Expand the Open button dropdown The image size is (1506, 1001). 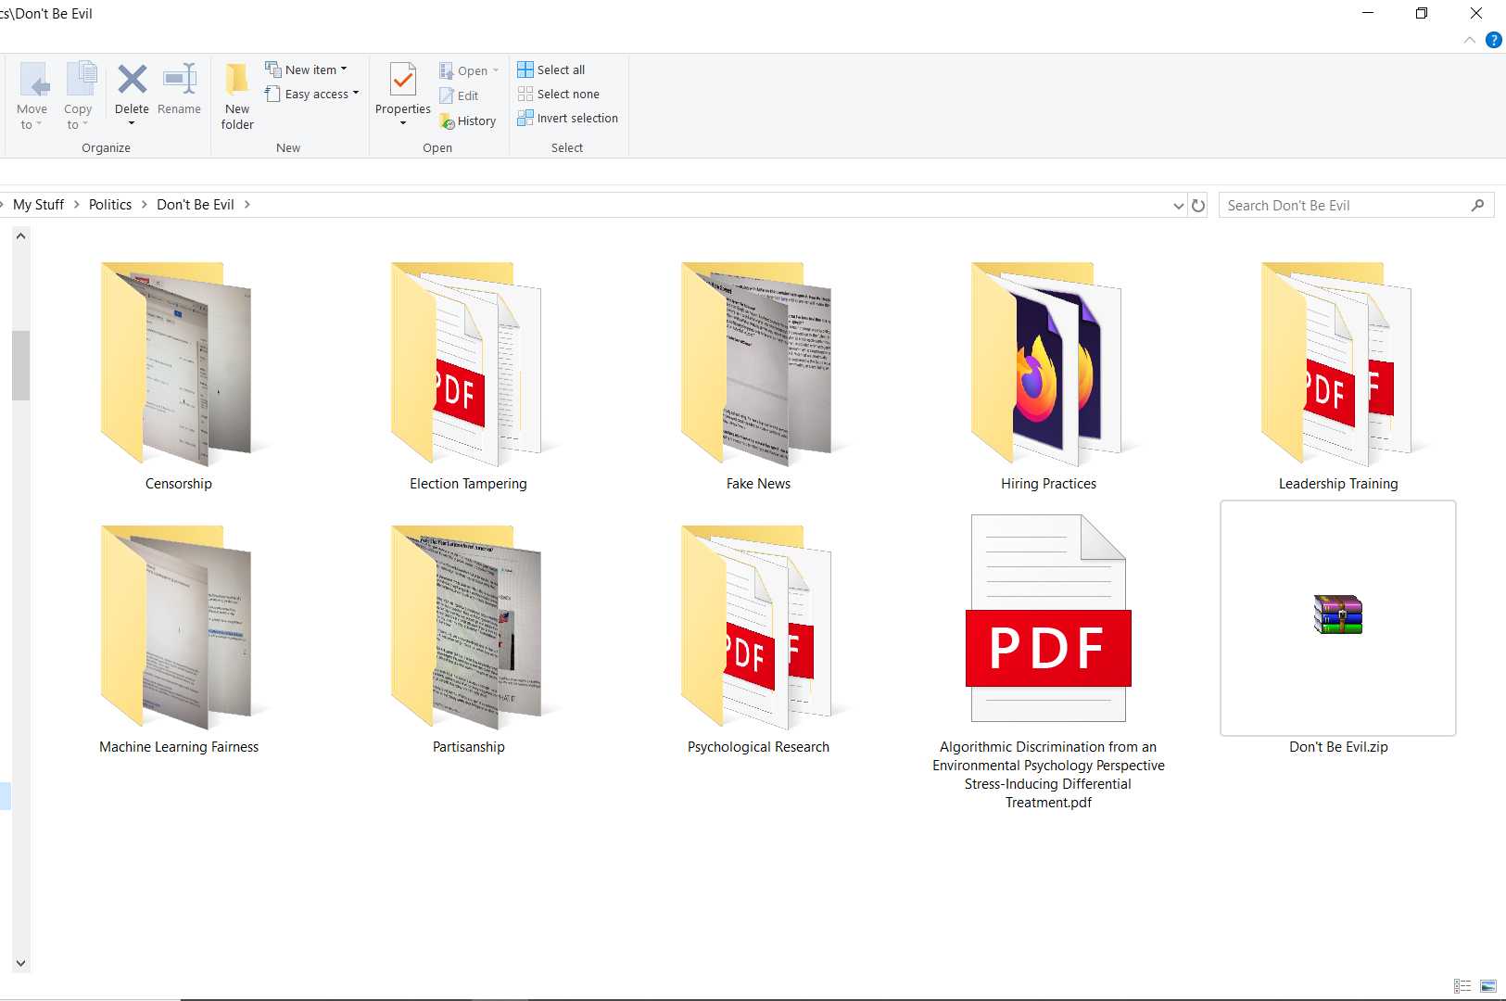(496, 70)
